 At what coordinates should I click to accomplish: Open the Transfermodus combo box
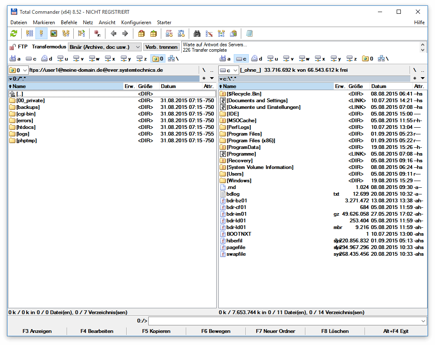tap(105, 47)
